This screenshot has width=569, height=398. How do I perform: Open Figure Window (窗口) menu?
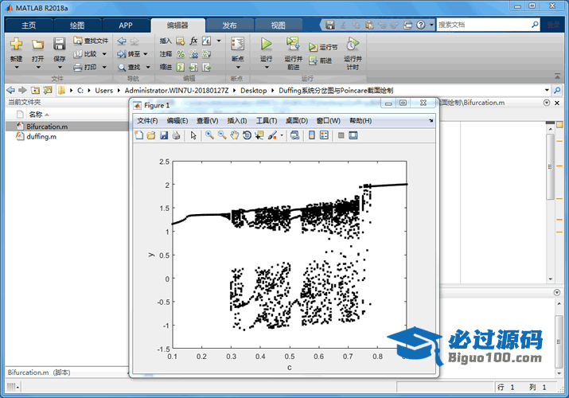click(328, 120)
